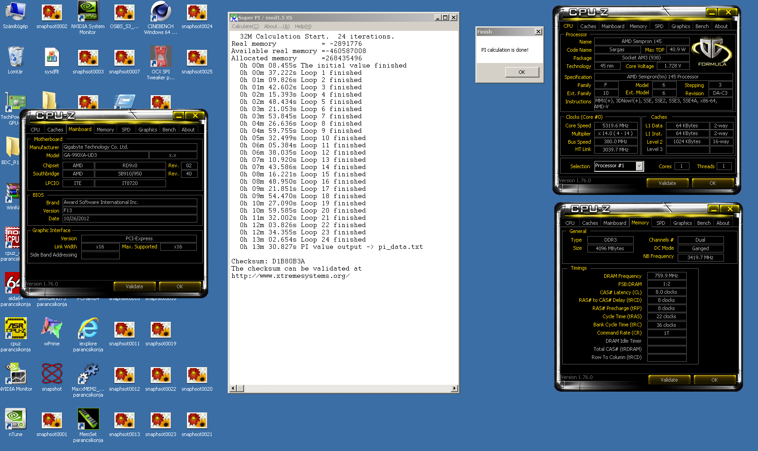Click Super PI horizontal scrollbar right arrow
This screenshot has width=758, height=451.
pos(455,388)
